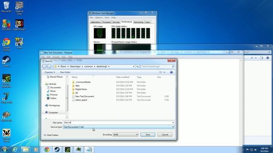Switch to the Services tab in Task Manager

[x=116, y=22]
